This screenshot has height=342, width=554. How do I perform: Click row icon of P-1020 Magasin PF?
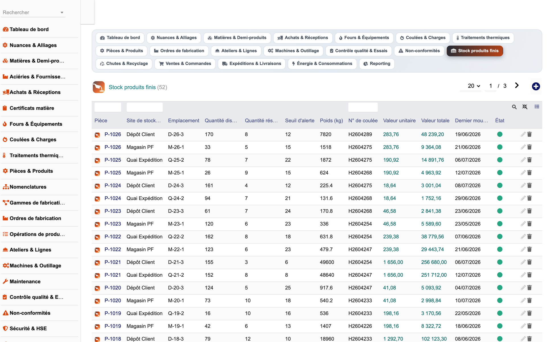pos(97,301)
